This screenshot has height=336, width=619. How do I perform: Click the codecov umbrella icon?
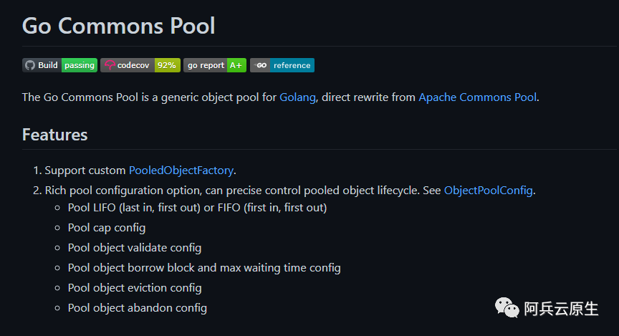(x=110, y=65)
